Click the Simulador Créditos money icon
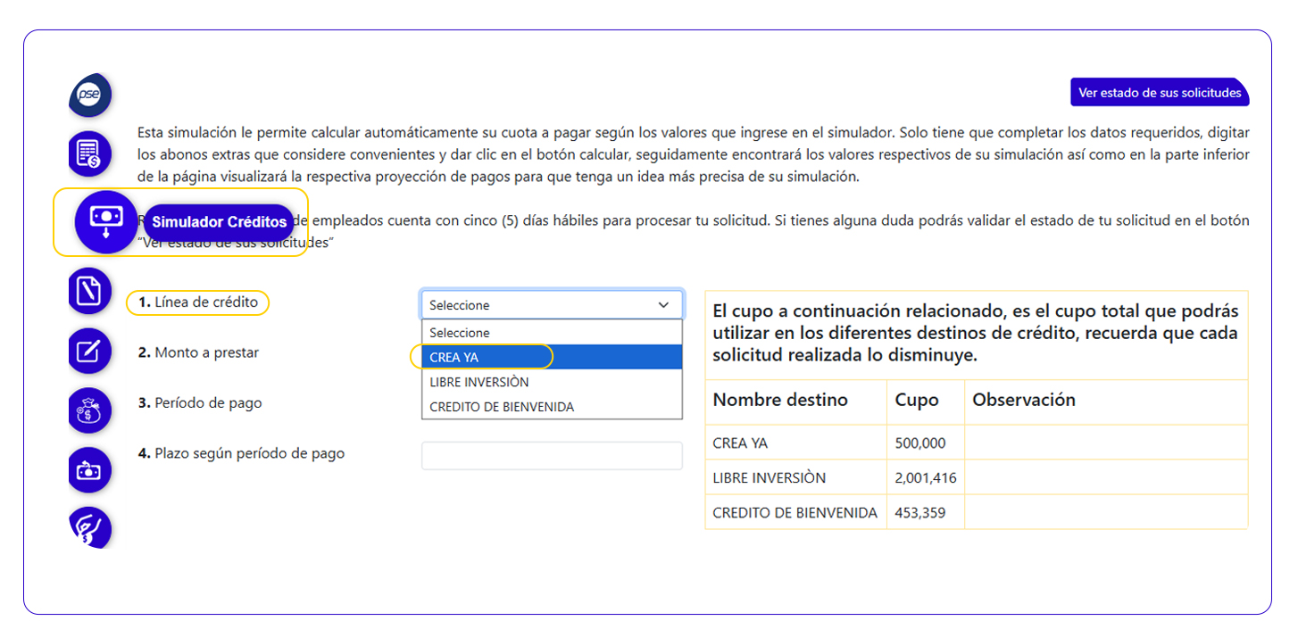The image size is (1298, 621). coord(106,221)
